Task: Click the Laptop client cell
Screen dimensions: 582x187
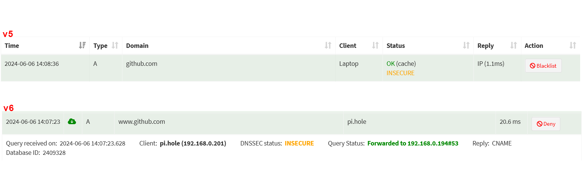Action: 349,64
